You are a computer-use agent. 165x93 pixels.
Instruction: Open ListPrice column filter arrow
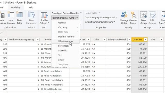pyautogui.click(x=145, y=40)
